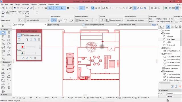Click the red Reference color swatch

click(22, 47)
